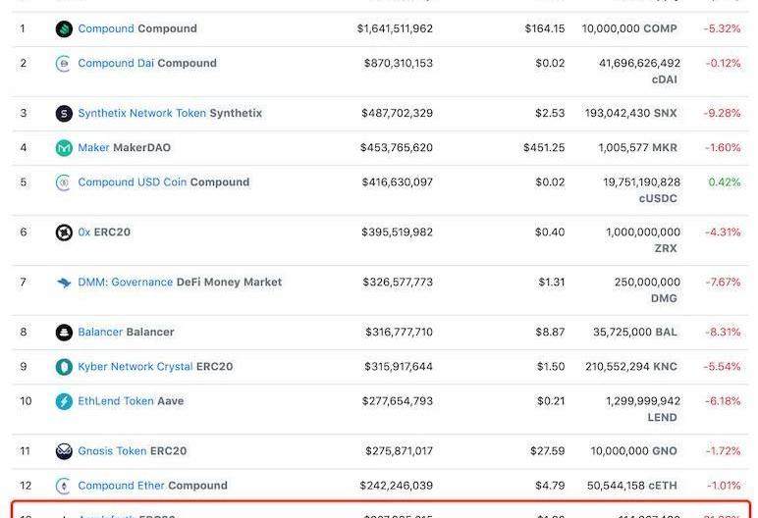Click the price $0.40
The image size is (758, 518).
point(550,232)
